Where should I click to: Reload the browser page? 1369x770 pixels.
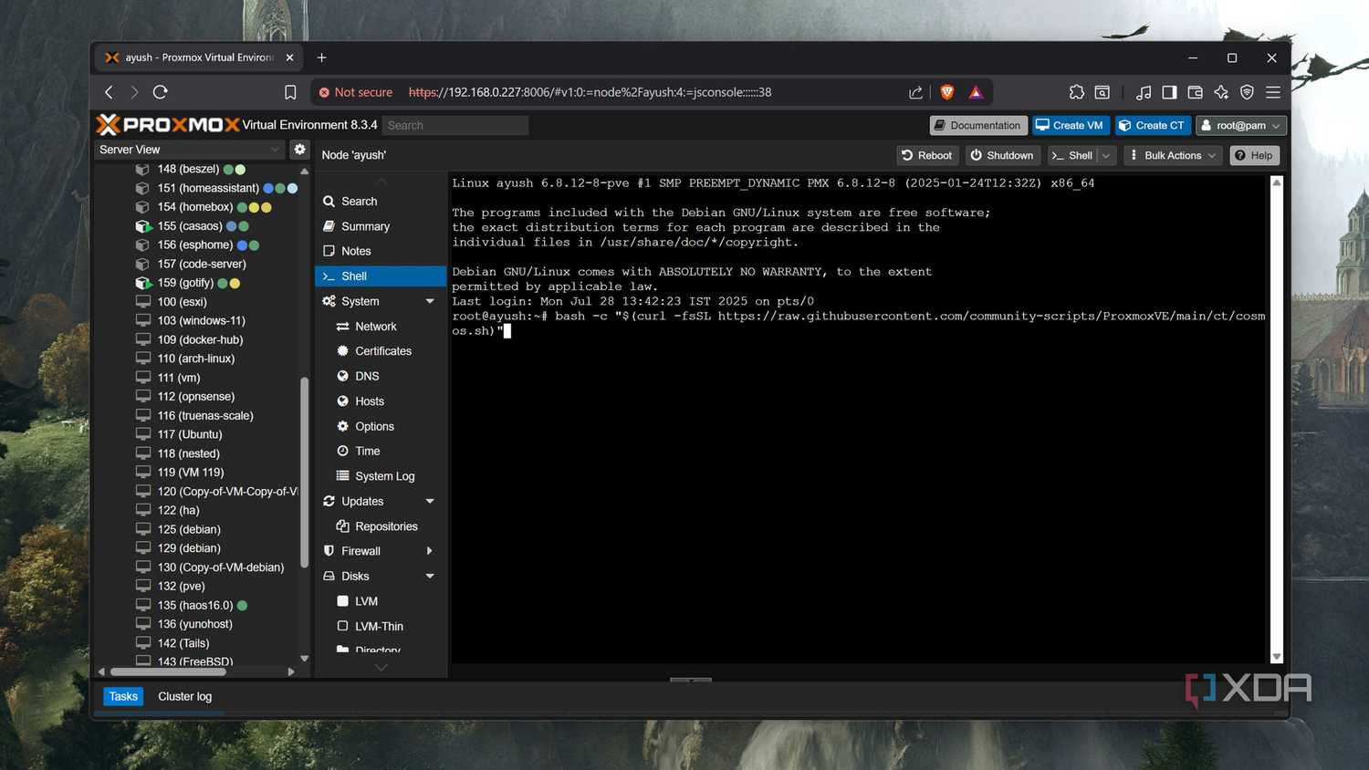(x=161, y=92)
